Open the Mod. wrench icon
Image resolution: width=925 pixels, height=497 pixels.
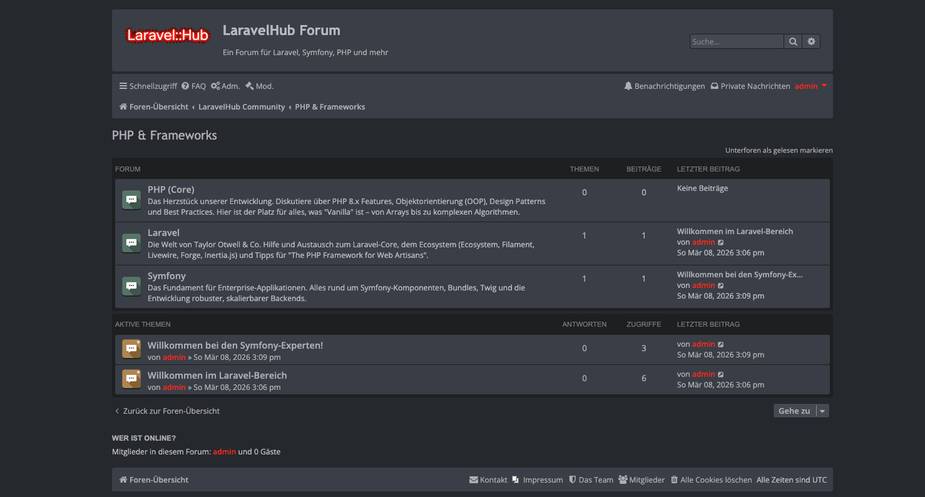coord(250,85)
